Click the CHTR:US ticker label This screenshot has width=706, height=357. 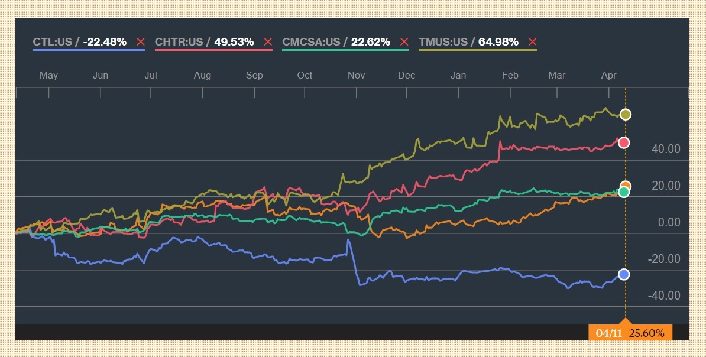click(179, 42)
